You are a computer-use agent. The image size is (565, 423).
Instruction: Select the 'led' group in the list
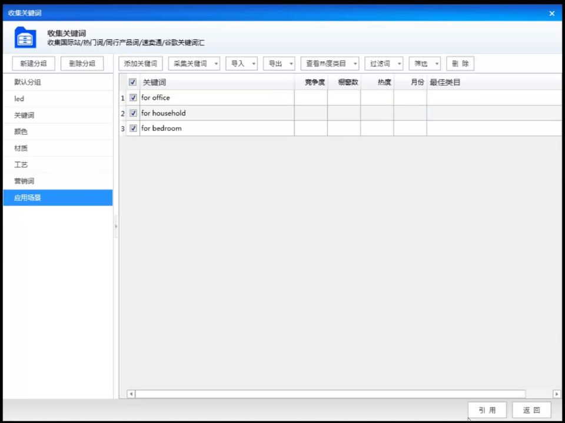58,99
